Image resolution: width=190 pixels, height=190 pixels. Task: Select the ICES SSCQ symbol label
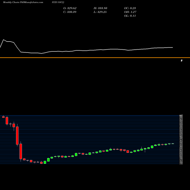tap(58, 2)
